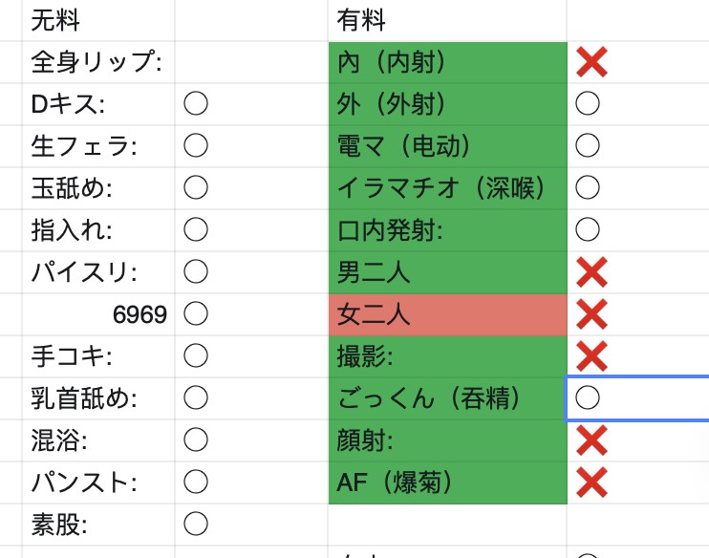Select the green 撮影 cell

pos(447,356)
